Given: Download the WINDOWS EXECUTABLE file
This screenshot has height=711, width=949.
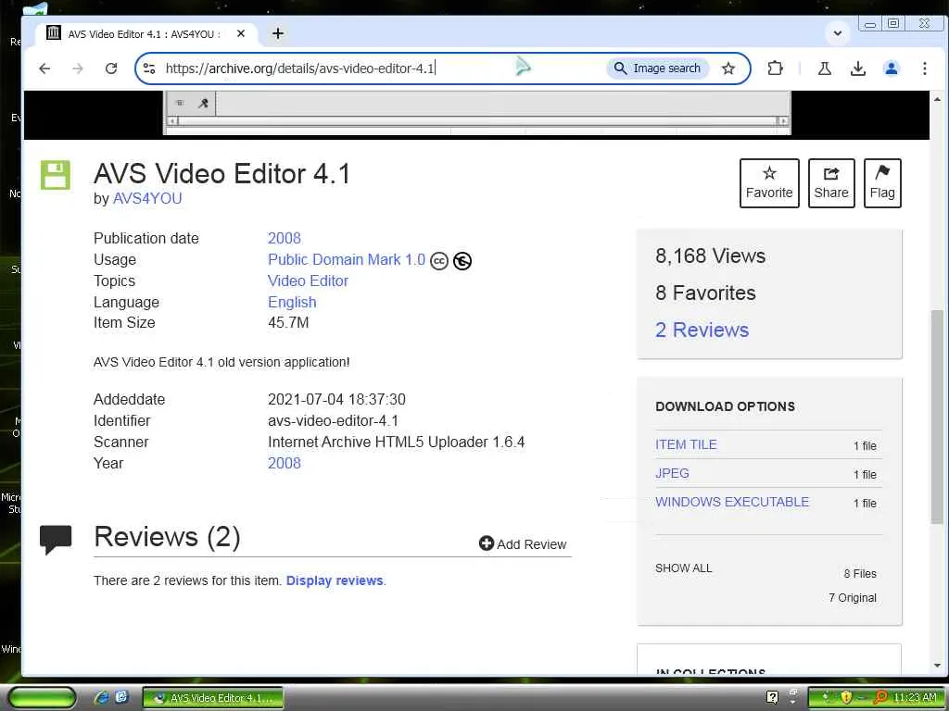Looking at the screenshot, I should (x=732, y=502).
